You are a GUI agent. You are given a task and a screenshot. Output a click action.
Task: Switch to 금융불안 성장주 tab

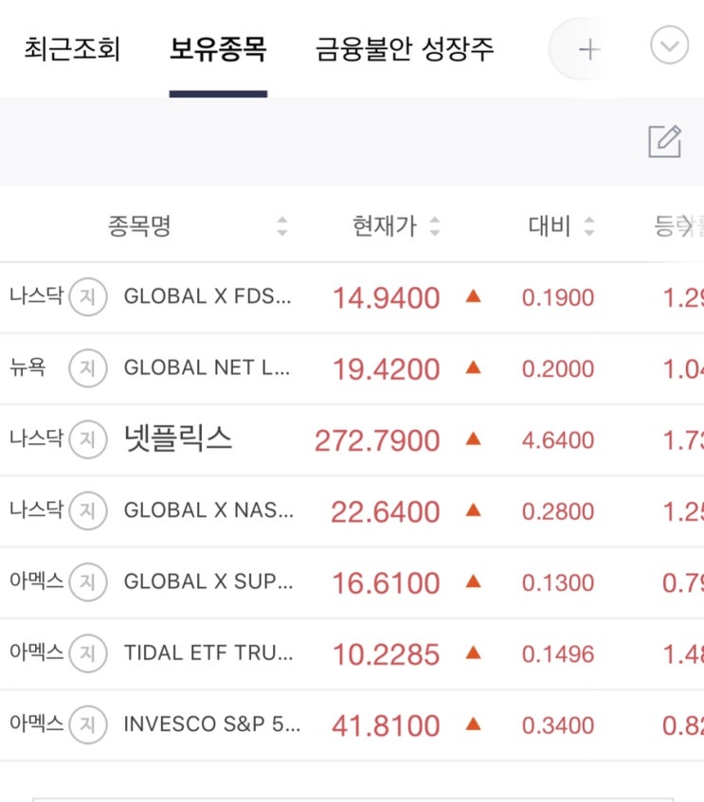pos(405,49)
